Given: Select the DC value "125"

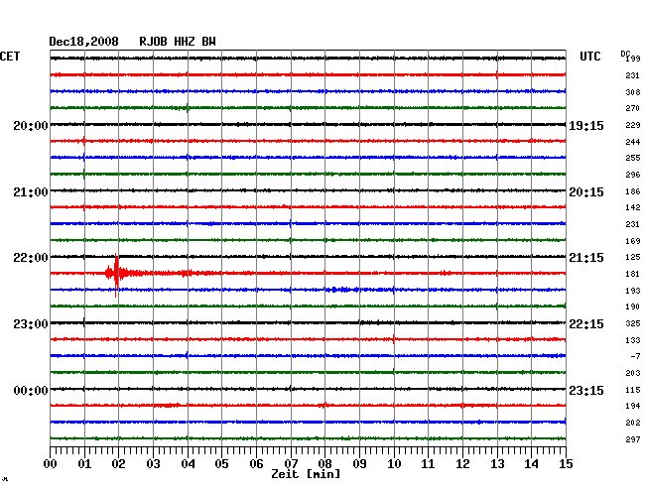Looking at the screenshot, I should tap(633, 257).
